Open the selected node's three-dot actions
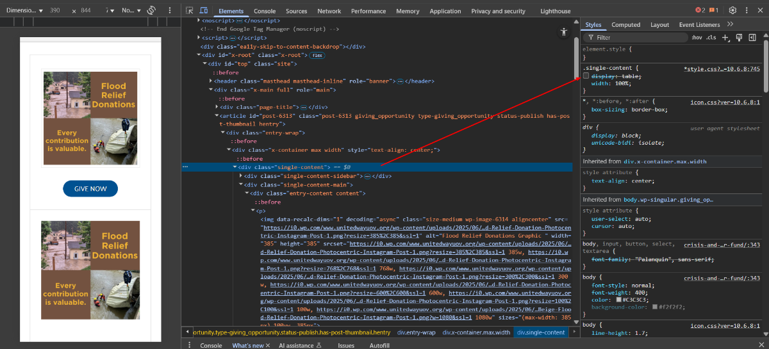 [x=185, y=166]
